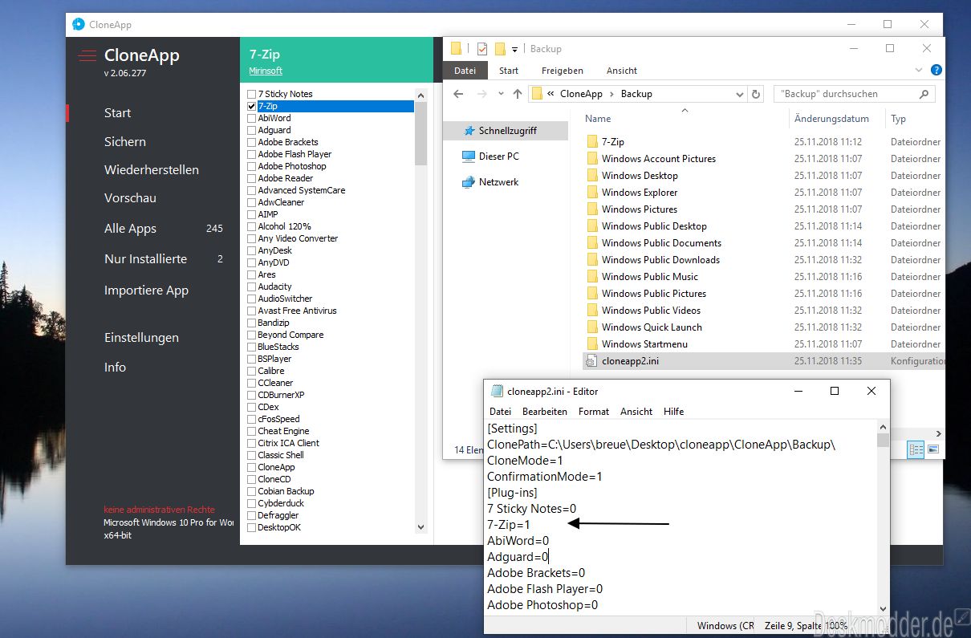Click the app list scroll down arrow
971x638 pixels.
click(x=421, y=527)
